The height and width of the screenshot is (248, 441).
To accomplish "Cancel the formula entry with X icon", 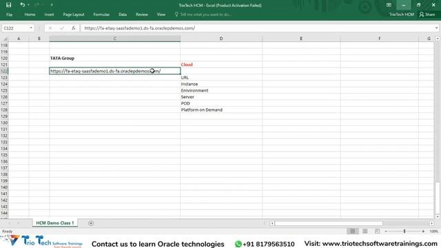I will (50, 28).
